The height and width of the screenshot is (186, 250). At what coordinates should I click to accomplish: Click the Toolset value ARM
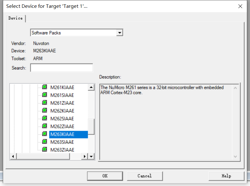click(x=38, y=59)
